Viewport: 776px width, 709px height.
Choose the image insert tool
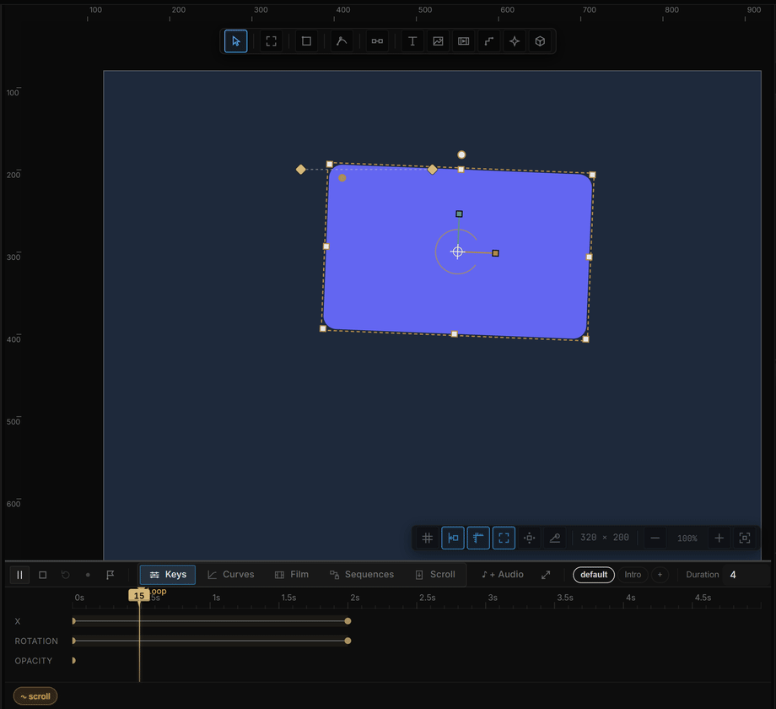click(438, 41)
